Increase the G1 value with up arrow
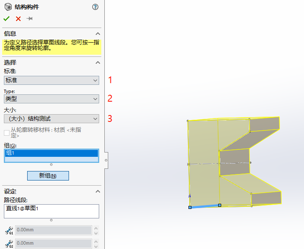Screen dimensions: 304x249 96,228
